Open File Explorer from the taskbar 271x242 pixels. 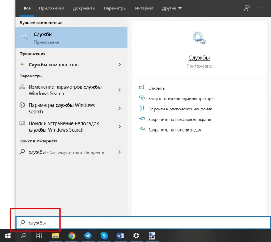(56, 236)
